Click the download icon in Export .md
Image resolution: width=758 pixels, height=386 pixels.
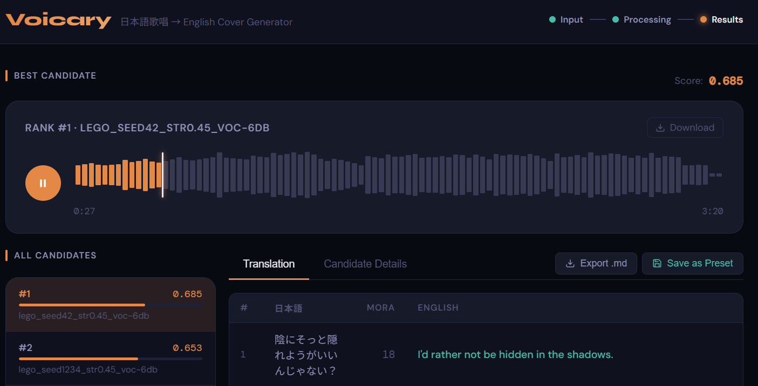(x=570, y=263)
